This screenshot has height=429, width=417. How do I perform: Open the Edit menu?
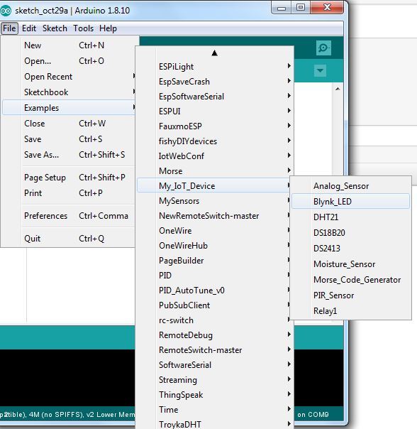(29, 28)
